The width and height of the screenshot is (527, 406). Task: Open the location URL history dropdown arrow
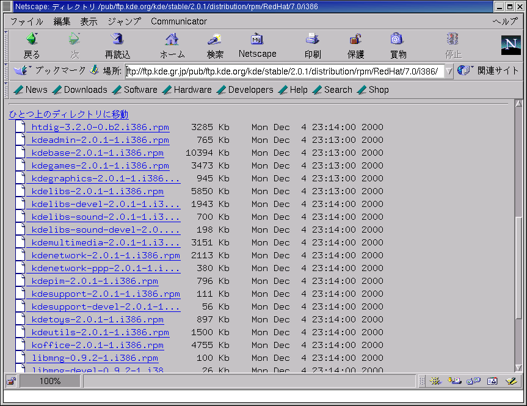[x=448, y=71]
